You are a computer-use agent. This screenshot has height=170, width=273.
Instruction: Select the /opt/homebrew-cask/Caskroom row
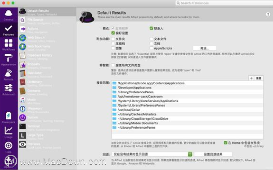(x=188, y=96)
